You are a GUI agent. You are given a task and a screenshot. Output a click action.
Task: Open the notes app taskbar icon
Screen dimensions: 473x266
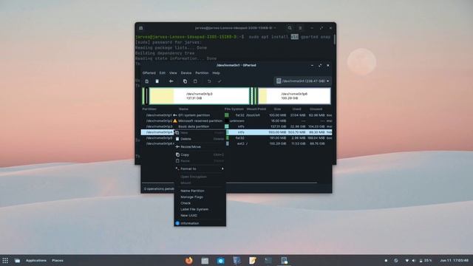(253, 260)
